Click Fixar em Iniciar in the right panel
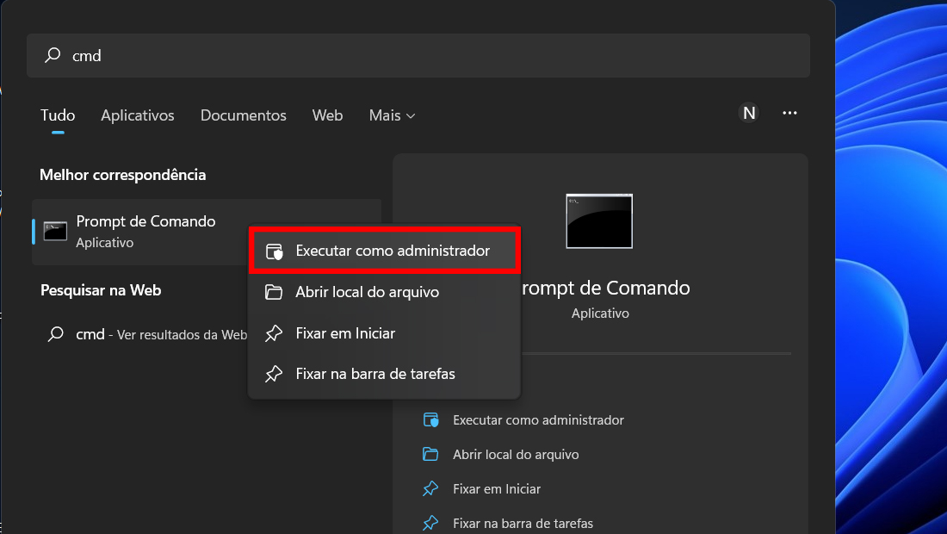The height and width of the screenshot is (534, 947). 497,488
